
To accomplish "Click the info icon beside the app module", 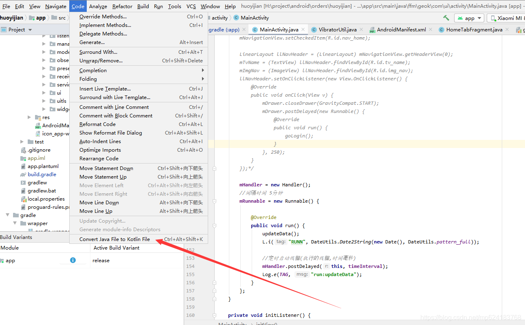I will [72, 260].
